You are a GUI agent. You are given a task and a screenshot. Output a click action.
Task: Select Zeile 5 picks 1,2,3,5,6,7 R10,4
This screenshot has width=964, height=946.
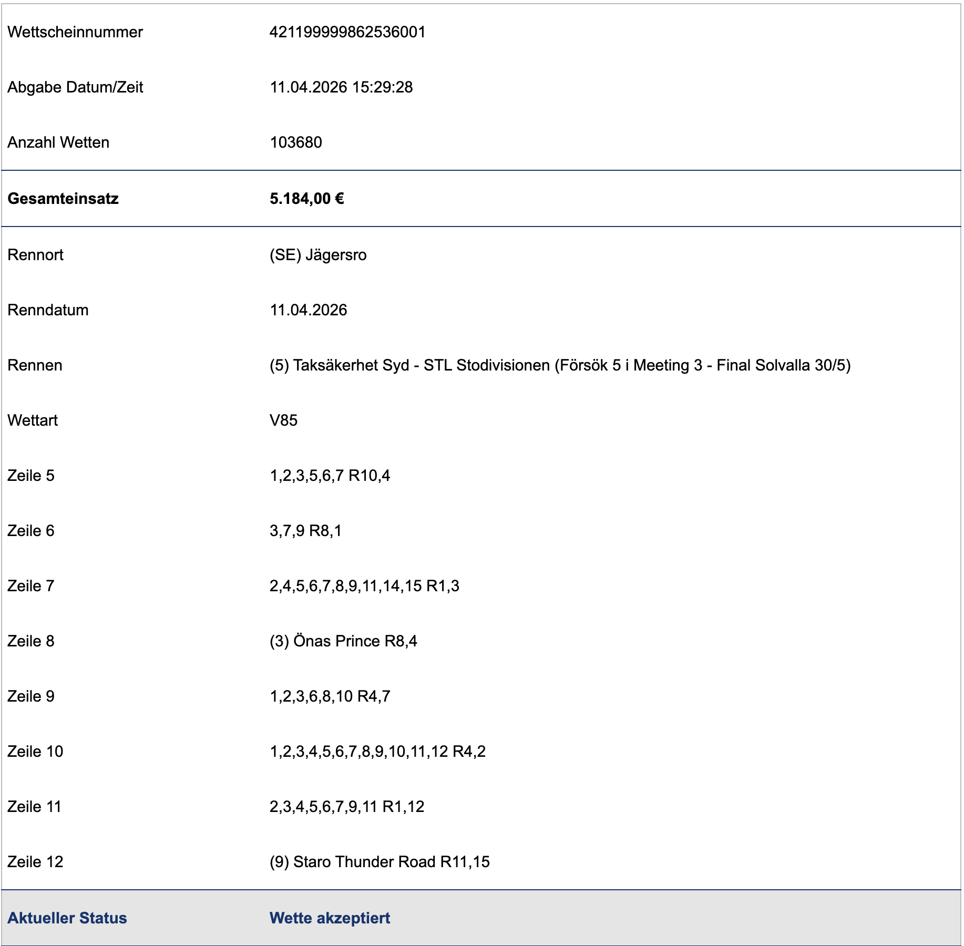click(x=330, y=476)
